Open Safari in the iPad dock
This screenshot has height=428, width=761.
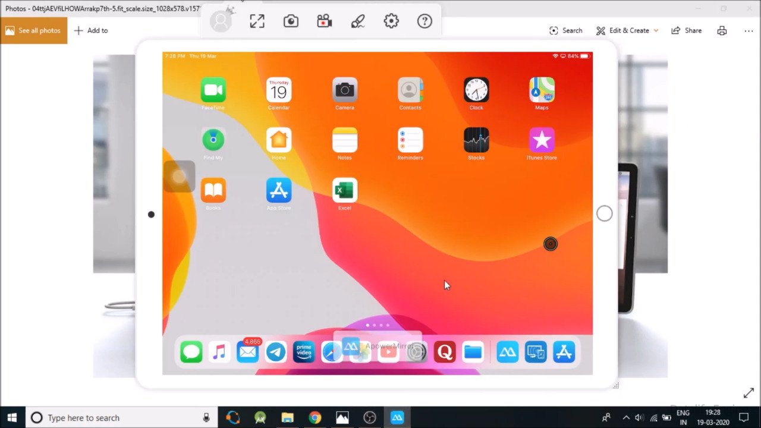click(332, 352)
